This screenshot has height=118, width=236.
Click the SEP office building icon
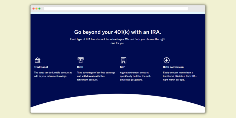pos(123,60)
